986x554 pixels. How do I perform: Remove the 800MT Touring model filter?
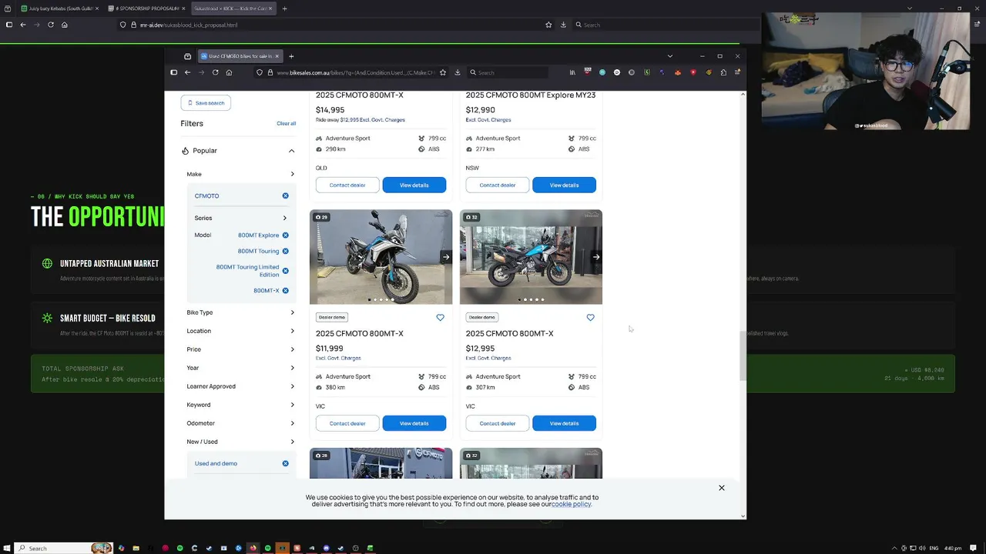click(285, 251)
